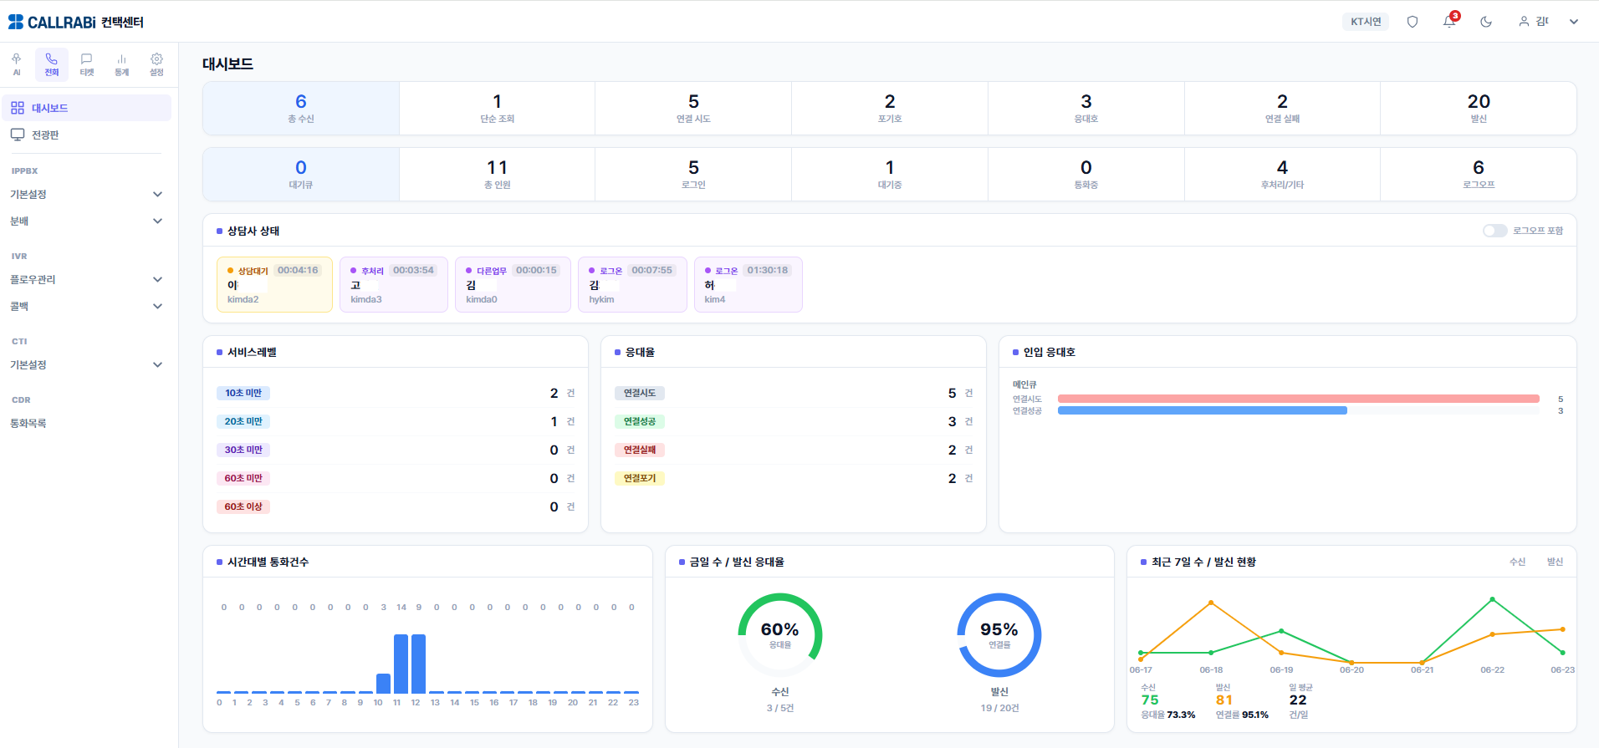Screen dimensions: 1599x748
Task: Expand the 플로우관리 menu
Action: click(x=86, y=279)
